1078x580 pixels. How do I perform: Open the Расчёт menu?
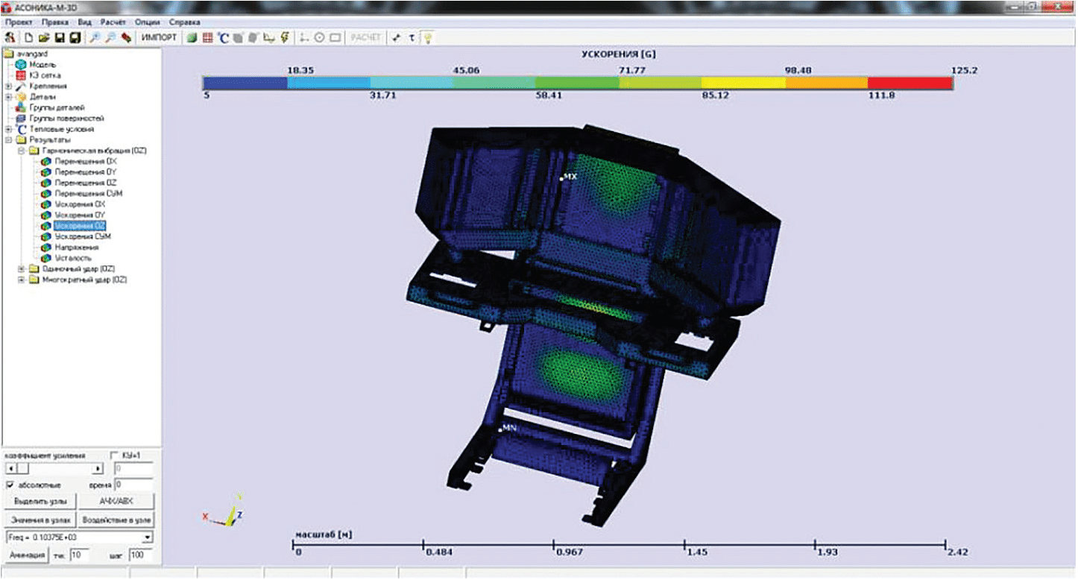(x=113, y=22)
